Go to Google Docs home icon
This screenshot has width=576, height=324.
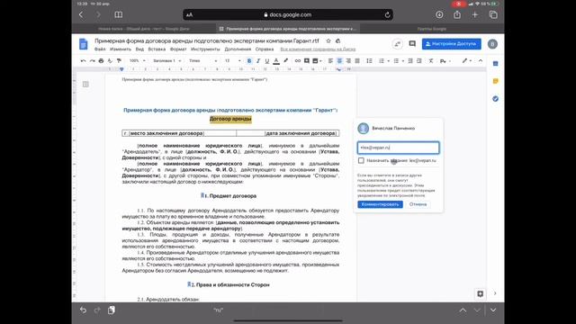84,44
